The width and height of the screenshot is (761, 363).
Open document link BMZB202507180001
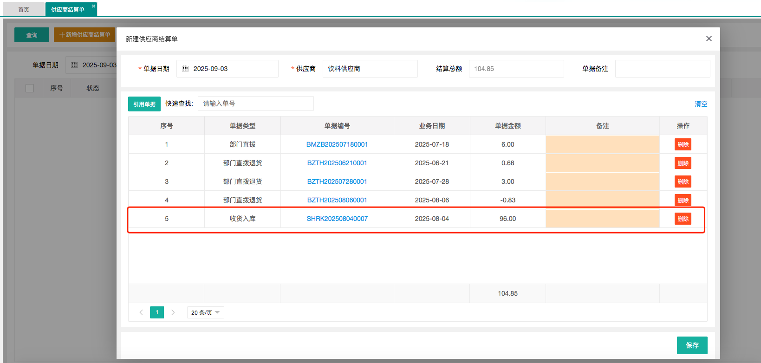pos(337,144)
